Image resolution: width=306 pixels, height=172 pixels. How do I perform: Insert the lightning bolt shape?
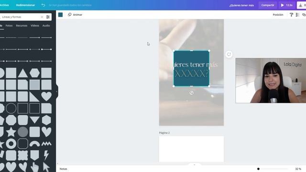(46, 155)
